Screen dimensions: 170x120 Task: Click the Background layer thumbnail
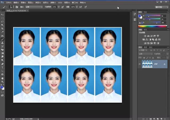point(147,64)
